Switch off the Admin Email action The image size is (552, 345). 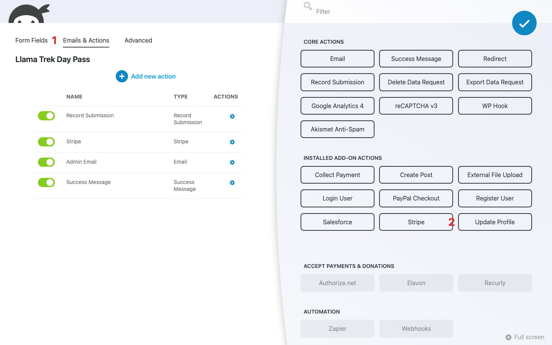pos(46,162)
